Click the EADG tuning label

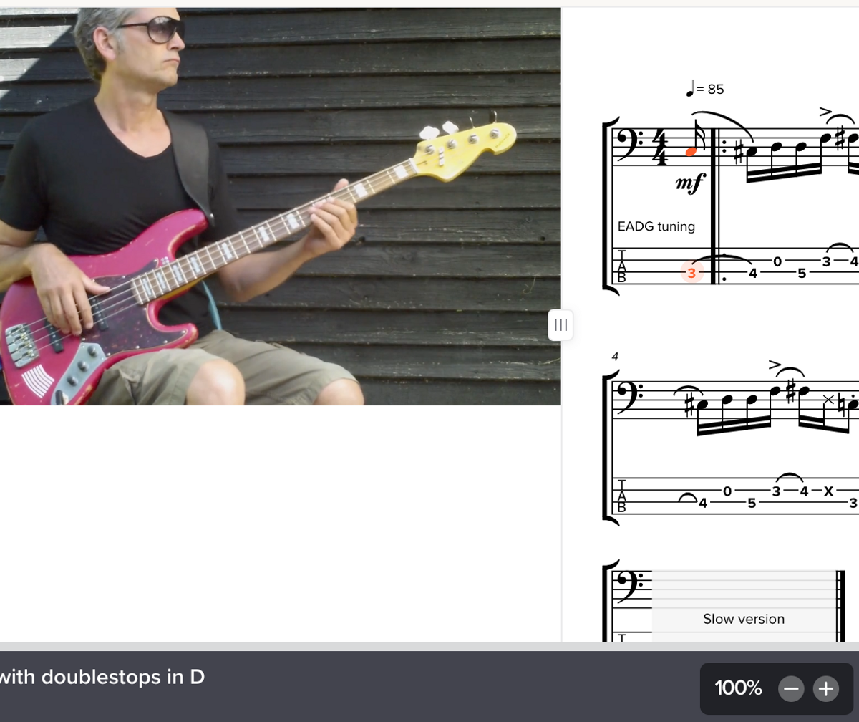656,226
